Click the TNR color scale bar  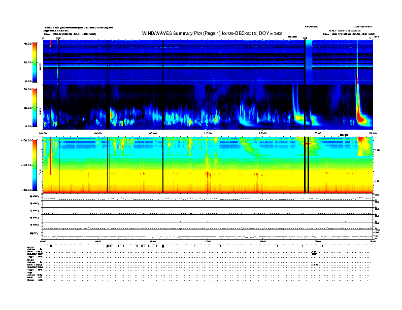[x=35, y=165]
